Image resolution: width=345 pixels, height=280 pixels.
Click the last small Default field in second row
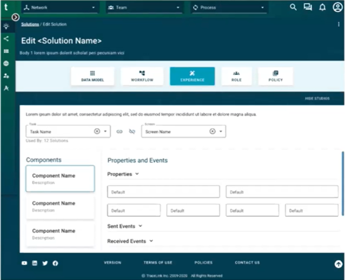coord(312,210)
